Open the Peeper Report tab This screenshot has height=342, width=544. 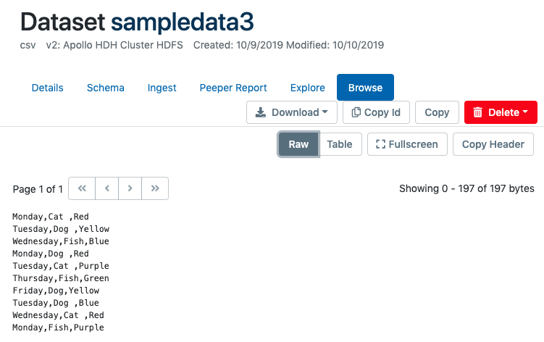coord(233,88)
